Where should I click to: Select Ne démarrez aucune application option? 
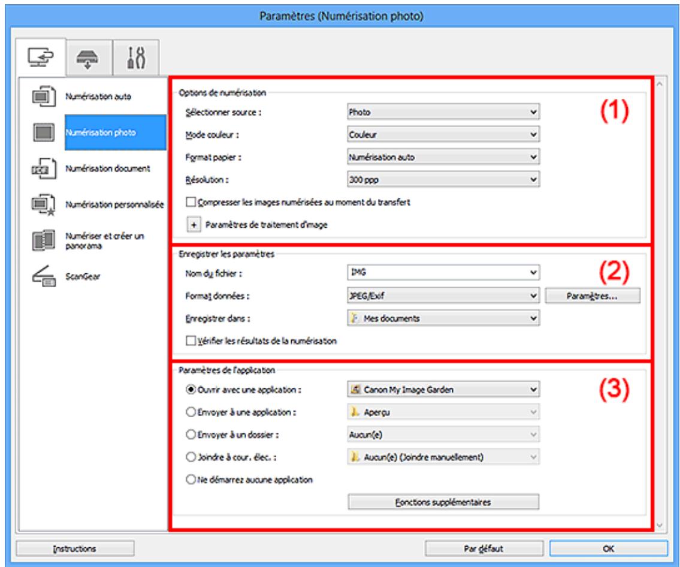pyautogui.click(x=191, y=480)
